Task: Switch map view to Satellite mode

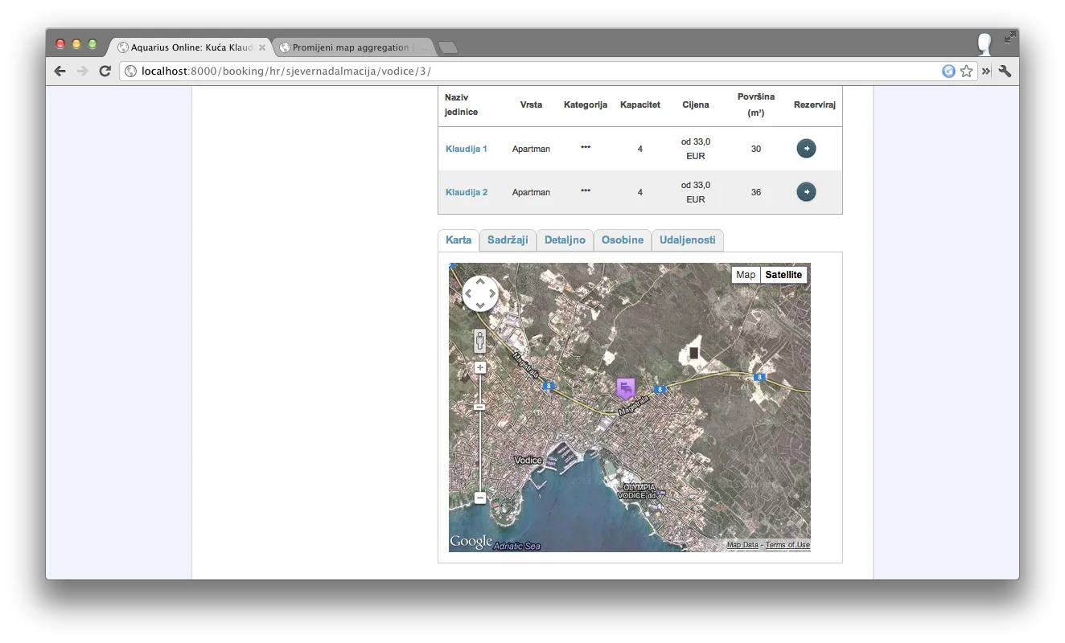Action: (783, 275)
